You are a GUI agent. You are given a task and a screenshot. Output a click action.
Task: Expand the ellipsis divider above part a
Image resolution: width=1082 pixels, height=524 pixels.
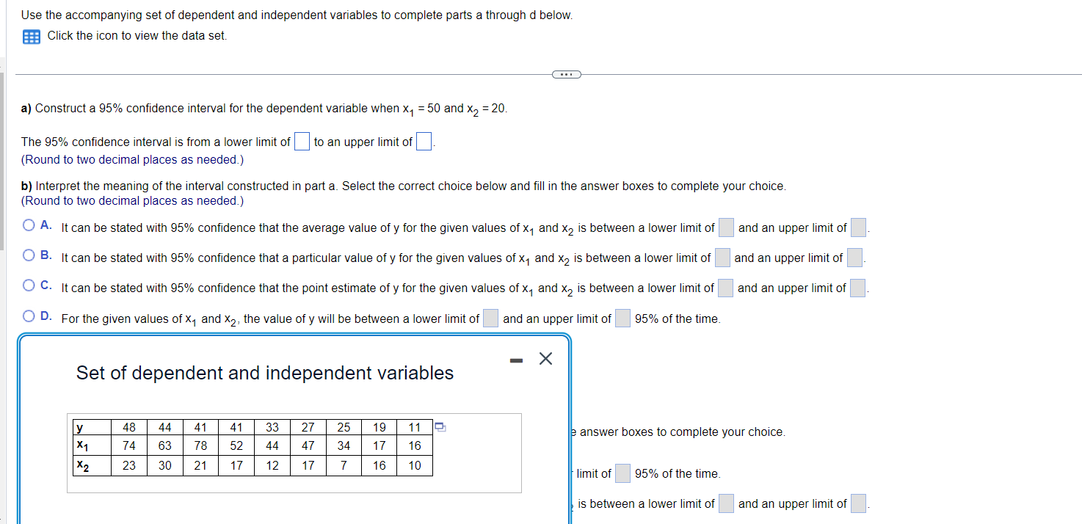click(566, 74)
